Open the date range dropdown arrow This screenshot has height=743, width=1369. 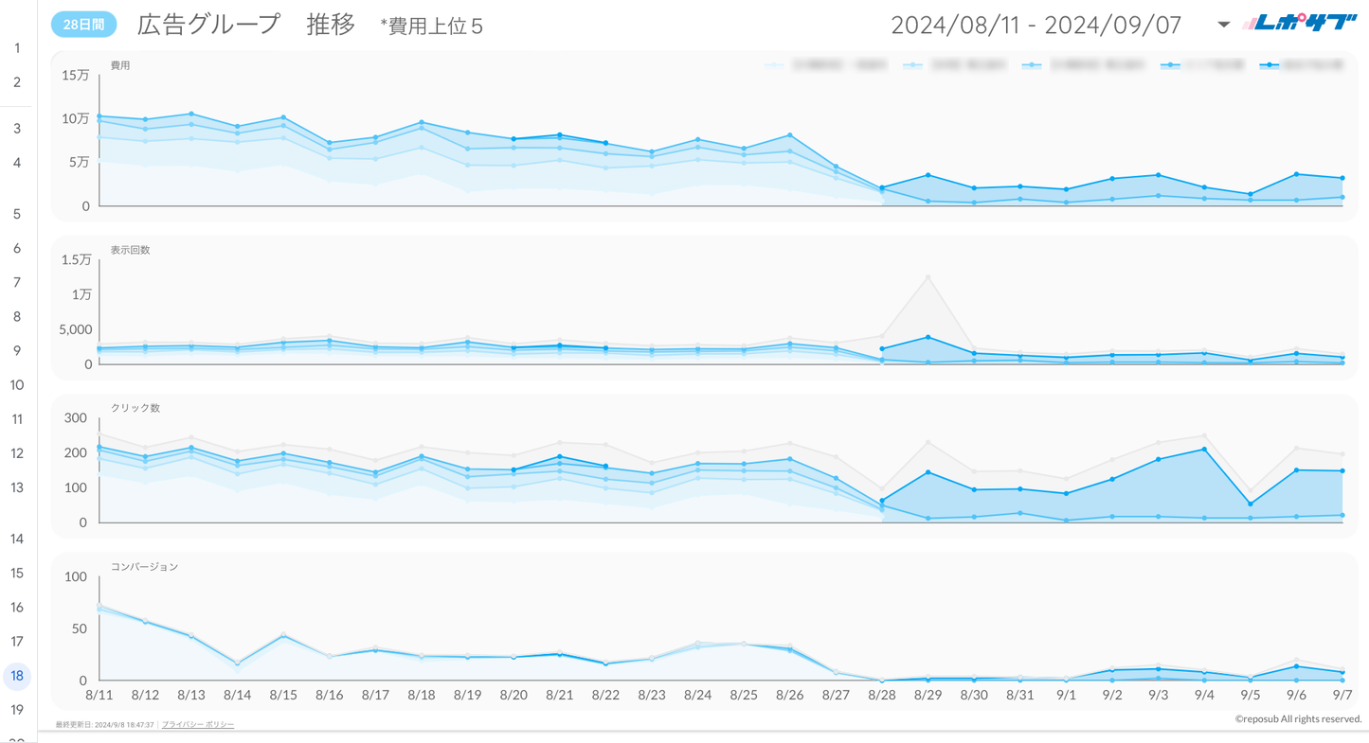click(x=1223, y=25)
